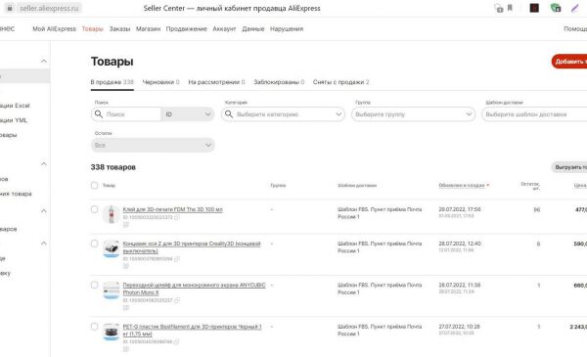587x357 pixels.
Task: Click magnifier icon in the Поиск field
Action: pos(99,114)
